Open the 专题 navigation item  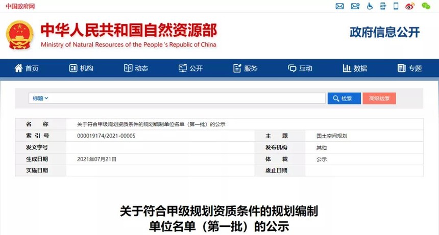click(x=410, y=68)
